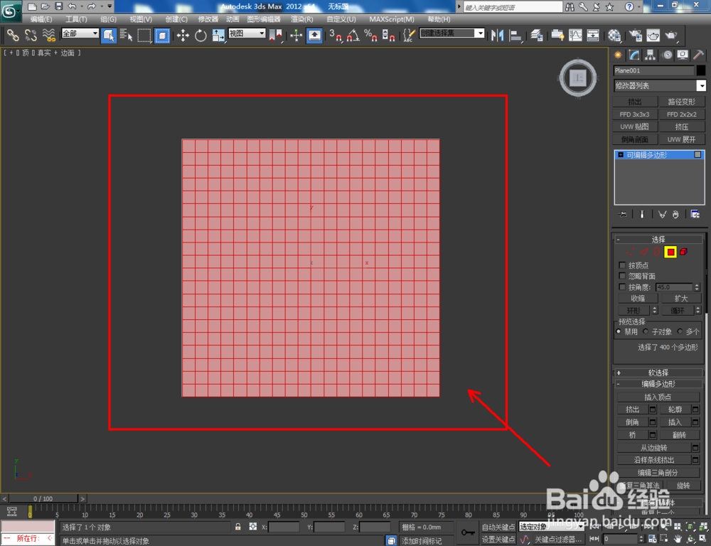Screen dimensions: 711x546
Task: Click Configure Modifier Sets icon
Action: 695,214
